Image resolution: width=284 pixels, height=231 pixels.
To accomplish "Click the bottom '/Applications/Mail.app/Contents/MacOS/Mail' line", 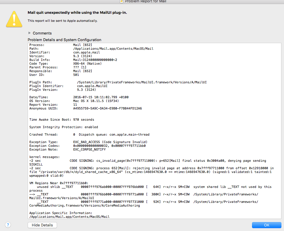I will (x=69, y=217).
